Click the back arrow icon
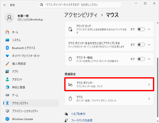Viewport: 159px width, 123px height. [x=5, y=5]
